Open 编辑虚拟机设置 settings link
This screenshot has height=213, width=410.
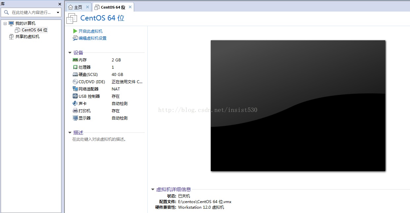tap(93, 38)
